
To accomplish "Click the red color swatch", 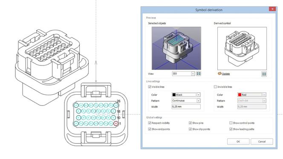I will coord(240,95).
